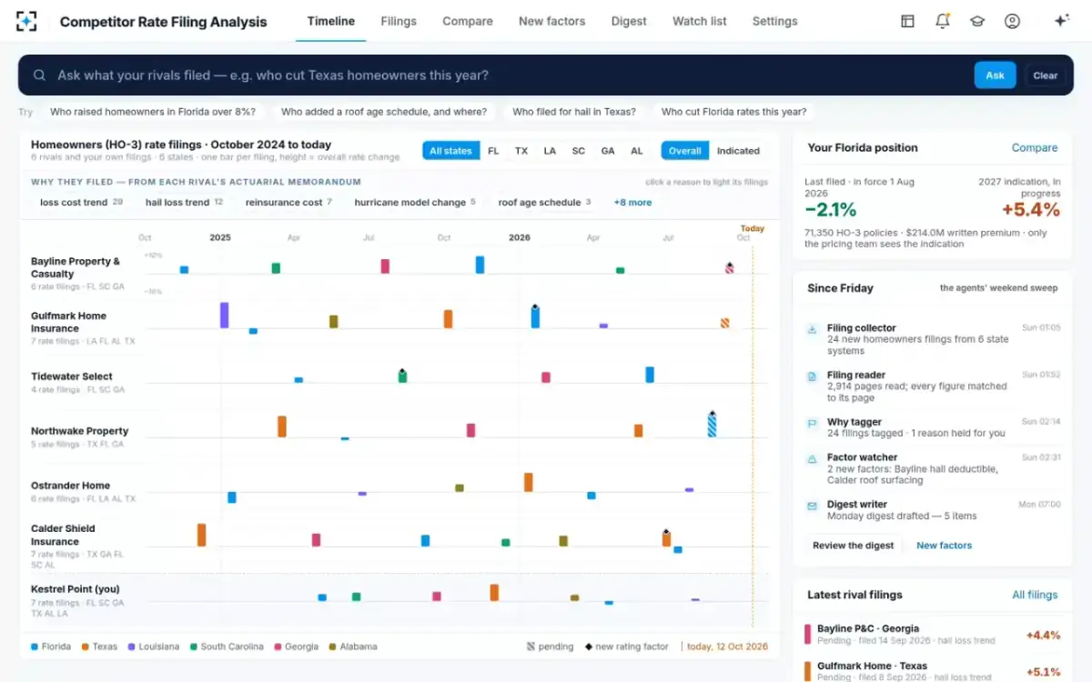Select the hurricane model change reason
Viewport: 1092px width, 682px height.
pos(415,202)
